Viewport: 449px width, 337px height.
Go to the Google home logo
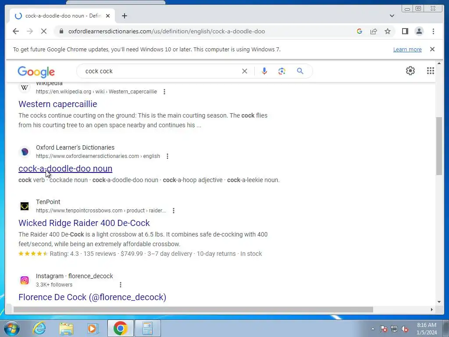click(36, 72)
